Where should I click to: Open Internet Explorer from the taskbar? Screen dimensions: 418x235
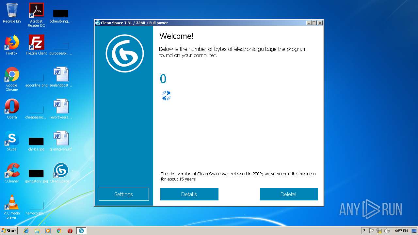click(26, 231)
